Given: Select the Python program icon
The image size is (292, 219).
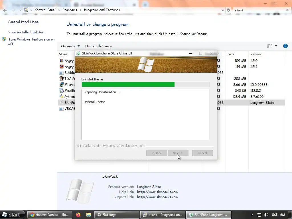Looking at the screenshot, I should [62, 96].
